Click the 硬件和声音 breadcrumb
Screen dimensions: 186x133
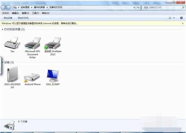[x=39, y=7]
